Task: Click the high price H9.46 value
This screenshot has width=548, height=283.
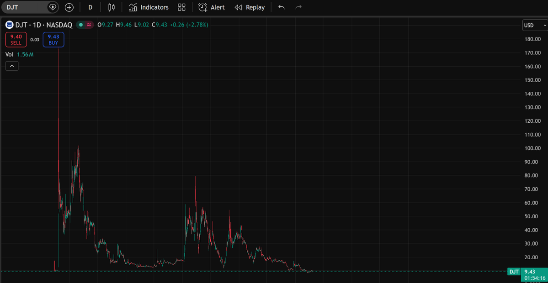Action: 124,25
